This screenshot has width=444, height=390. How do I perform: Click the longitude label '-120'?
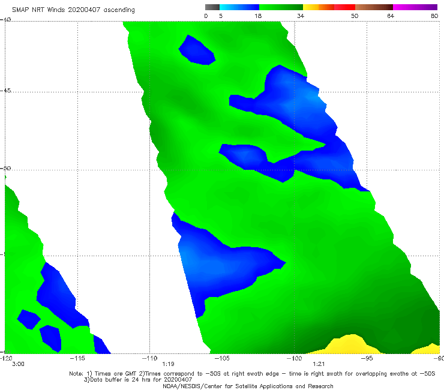pos(6,358)
